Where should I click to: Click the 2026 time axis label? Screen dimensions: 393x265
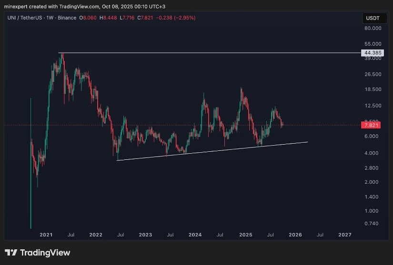point(295,235)
